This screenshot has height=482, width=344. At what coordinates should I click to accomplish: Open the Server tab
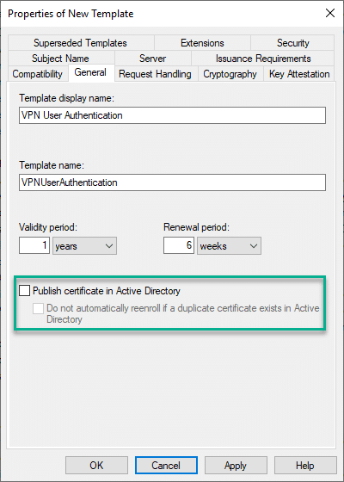(x=153, y=59)
